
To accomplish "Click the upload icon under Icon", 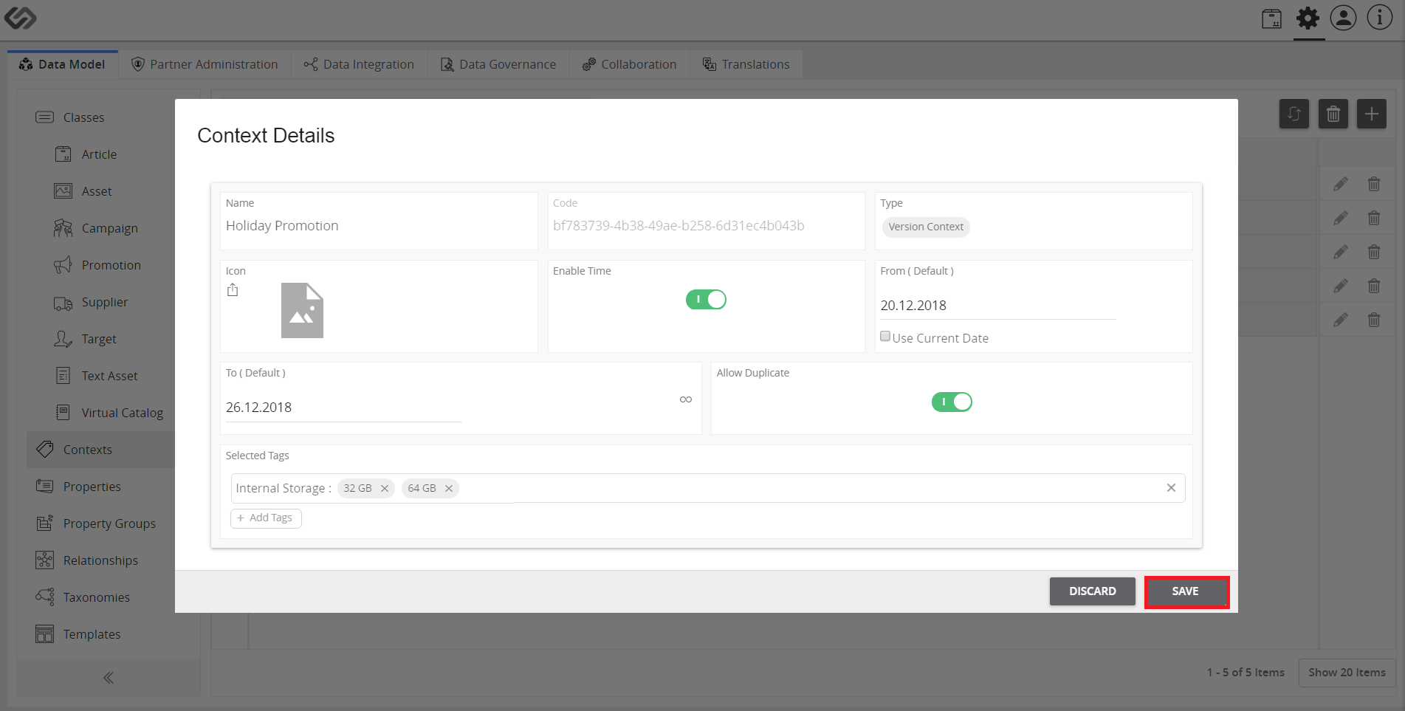I will pyautogui.click(x=233, y=290).
